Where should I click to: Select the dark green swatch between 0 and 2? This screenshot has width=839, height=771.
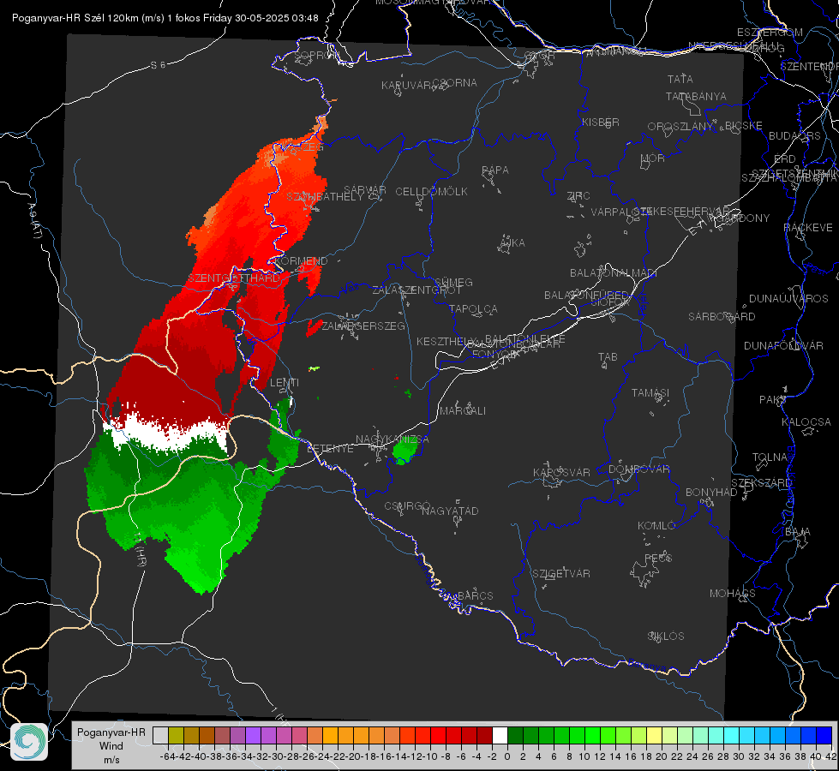coord(515,735)
